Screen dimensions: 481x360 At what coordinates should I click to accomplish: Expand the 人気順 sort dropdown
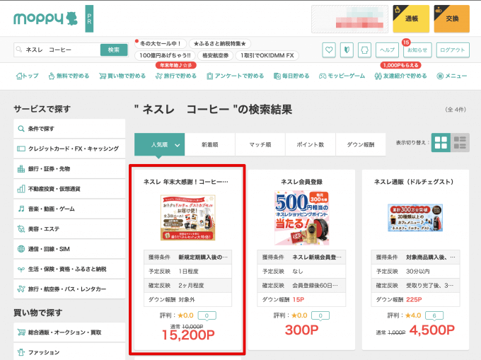[160, 144]
